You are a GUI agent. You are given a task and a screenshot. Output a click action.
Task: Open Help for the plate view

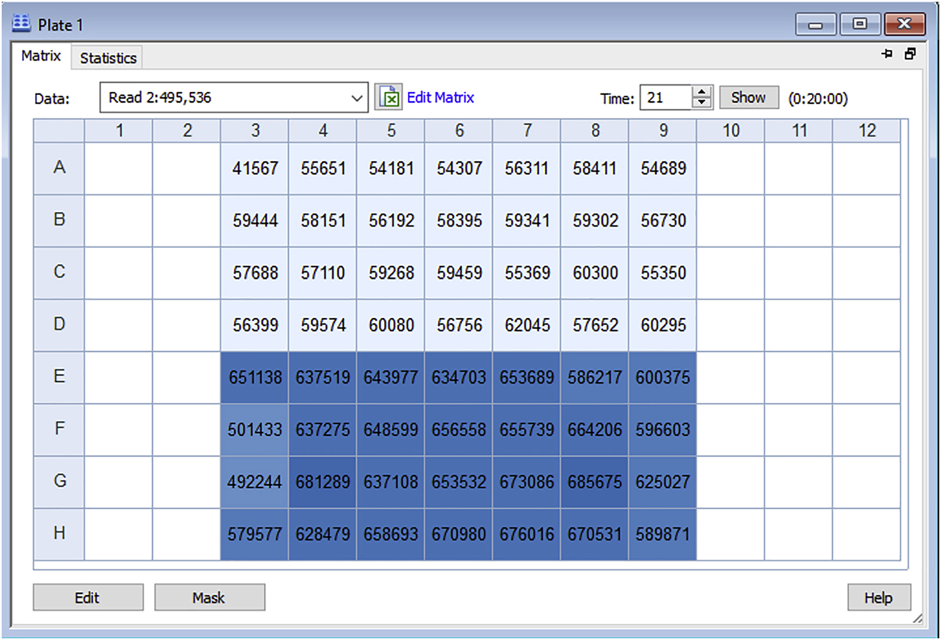point(878,598)
